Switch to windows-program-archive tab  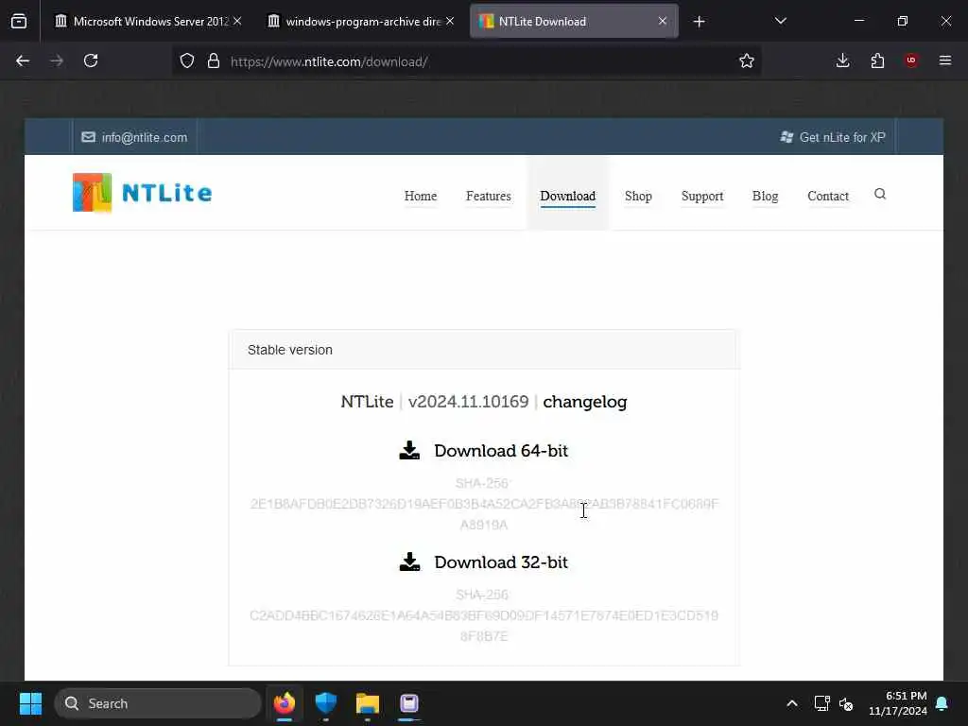[x=363, y=22]
